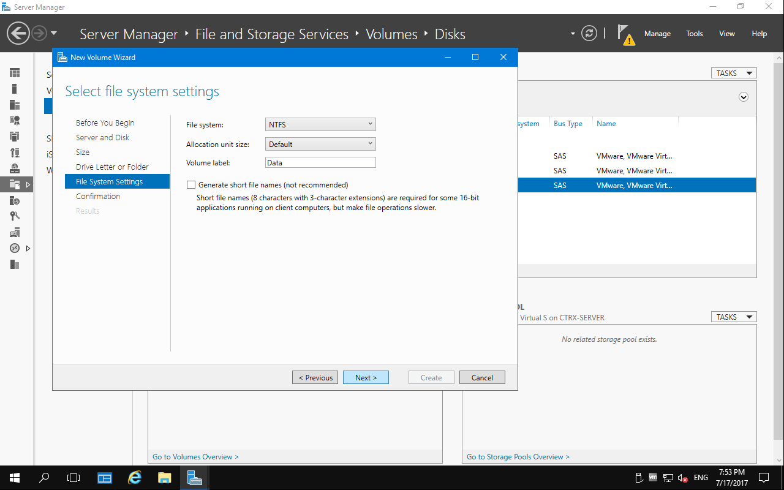
Task: Select the highlighted SAS VMware disk row
Action: [x=637, y=185]
